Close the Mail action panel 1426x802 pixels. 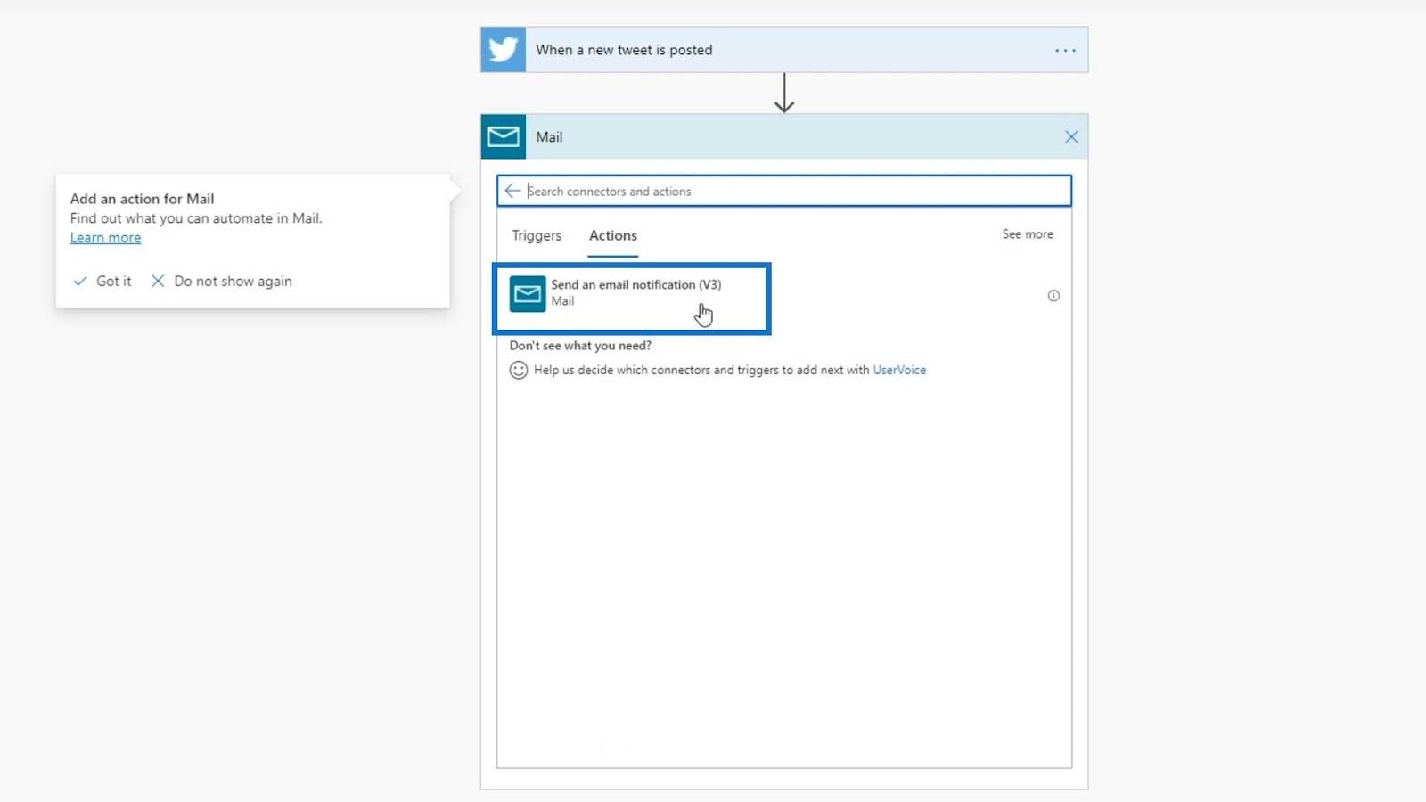click(x=1071, y=137)
